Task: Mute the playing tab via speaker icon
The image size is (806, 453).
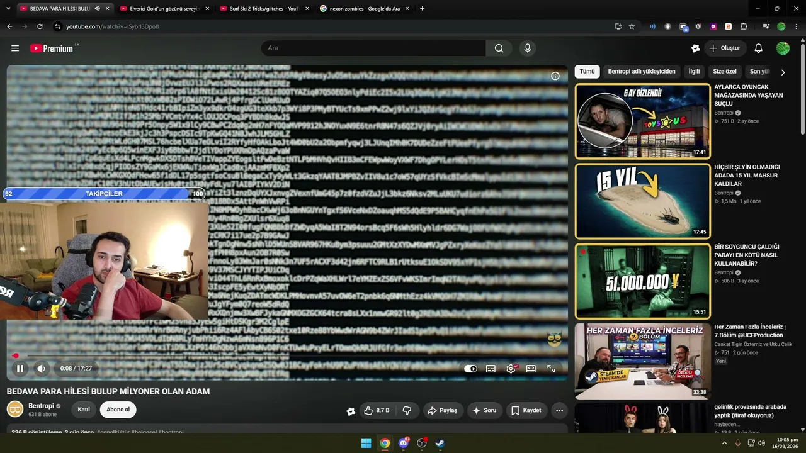Action: [97, 9]
